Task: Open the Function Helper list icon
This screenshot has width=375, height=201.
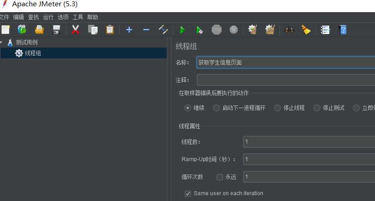Action: pos(325,30)
